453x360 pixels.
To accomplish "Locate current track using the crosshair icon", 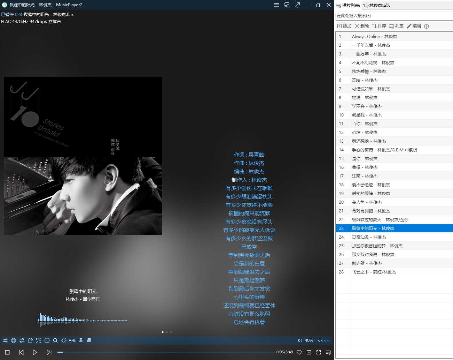I will tap(426, 26).
